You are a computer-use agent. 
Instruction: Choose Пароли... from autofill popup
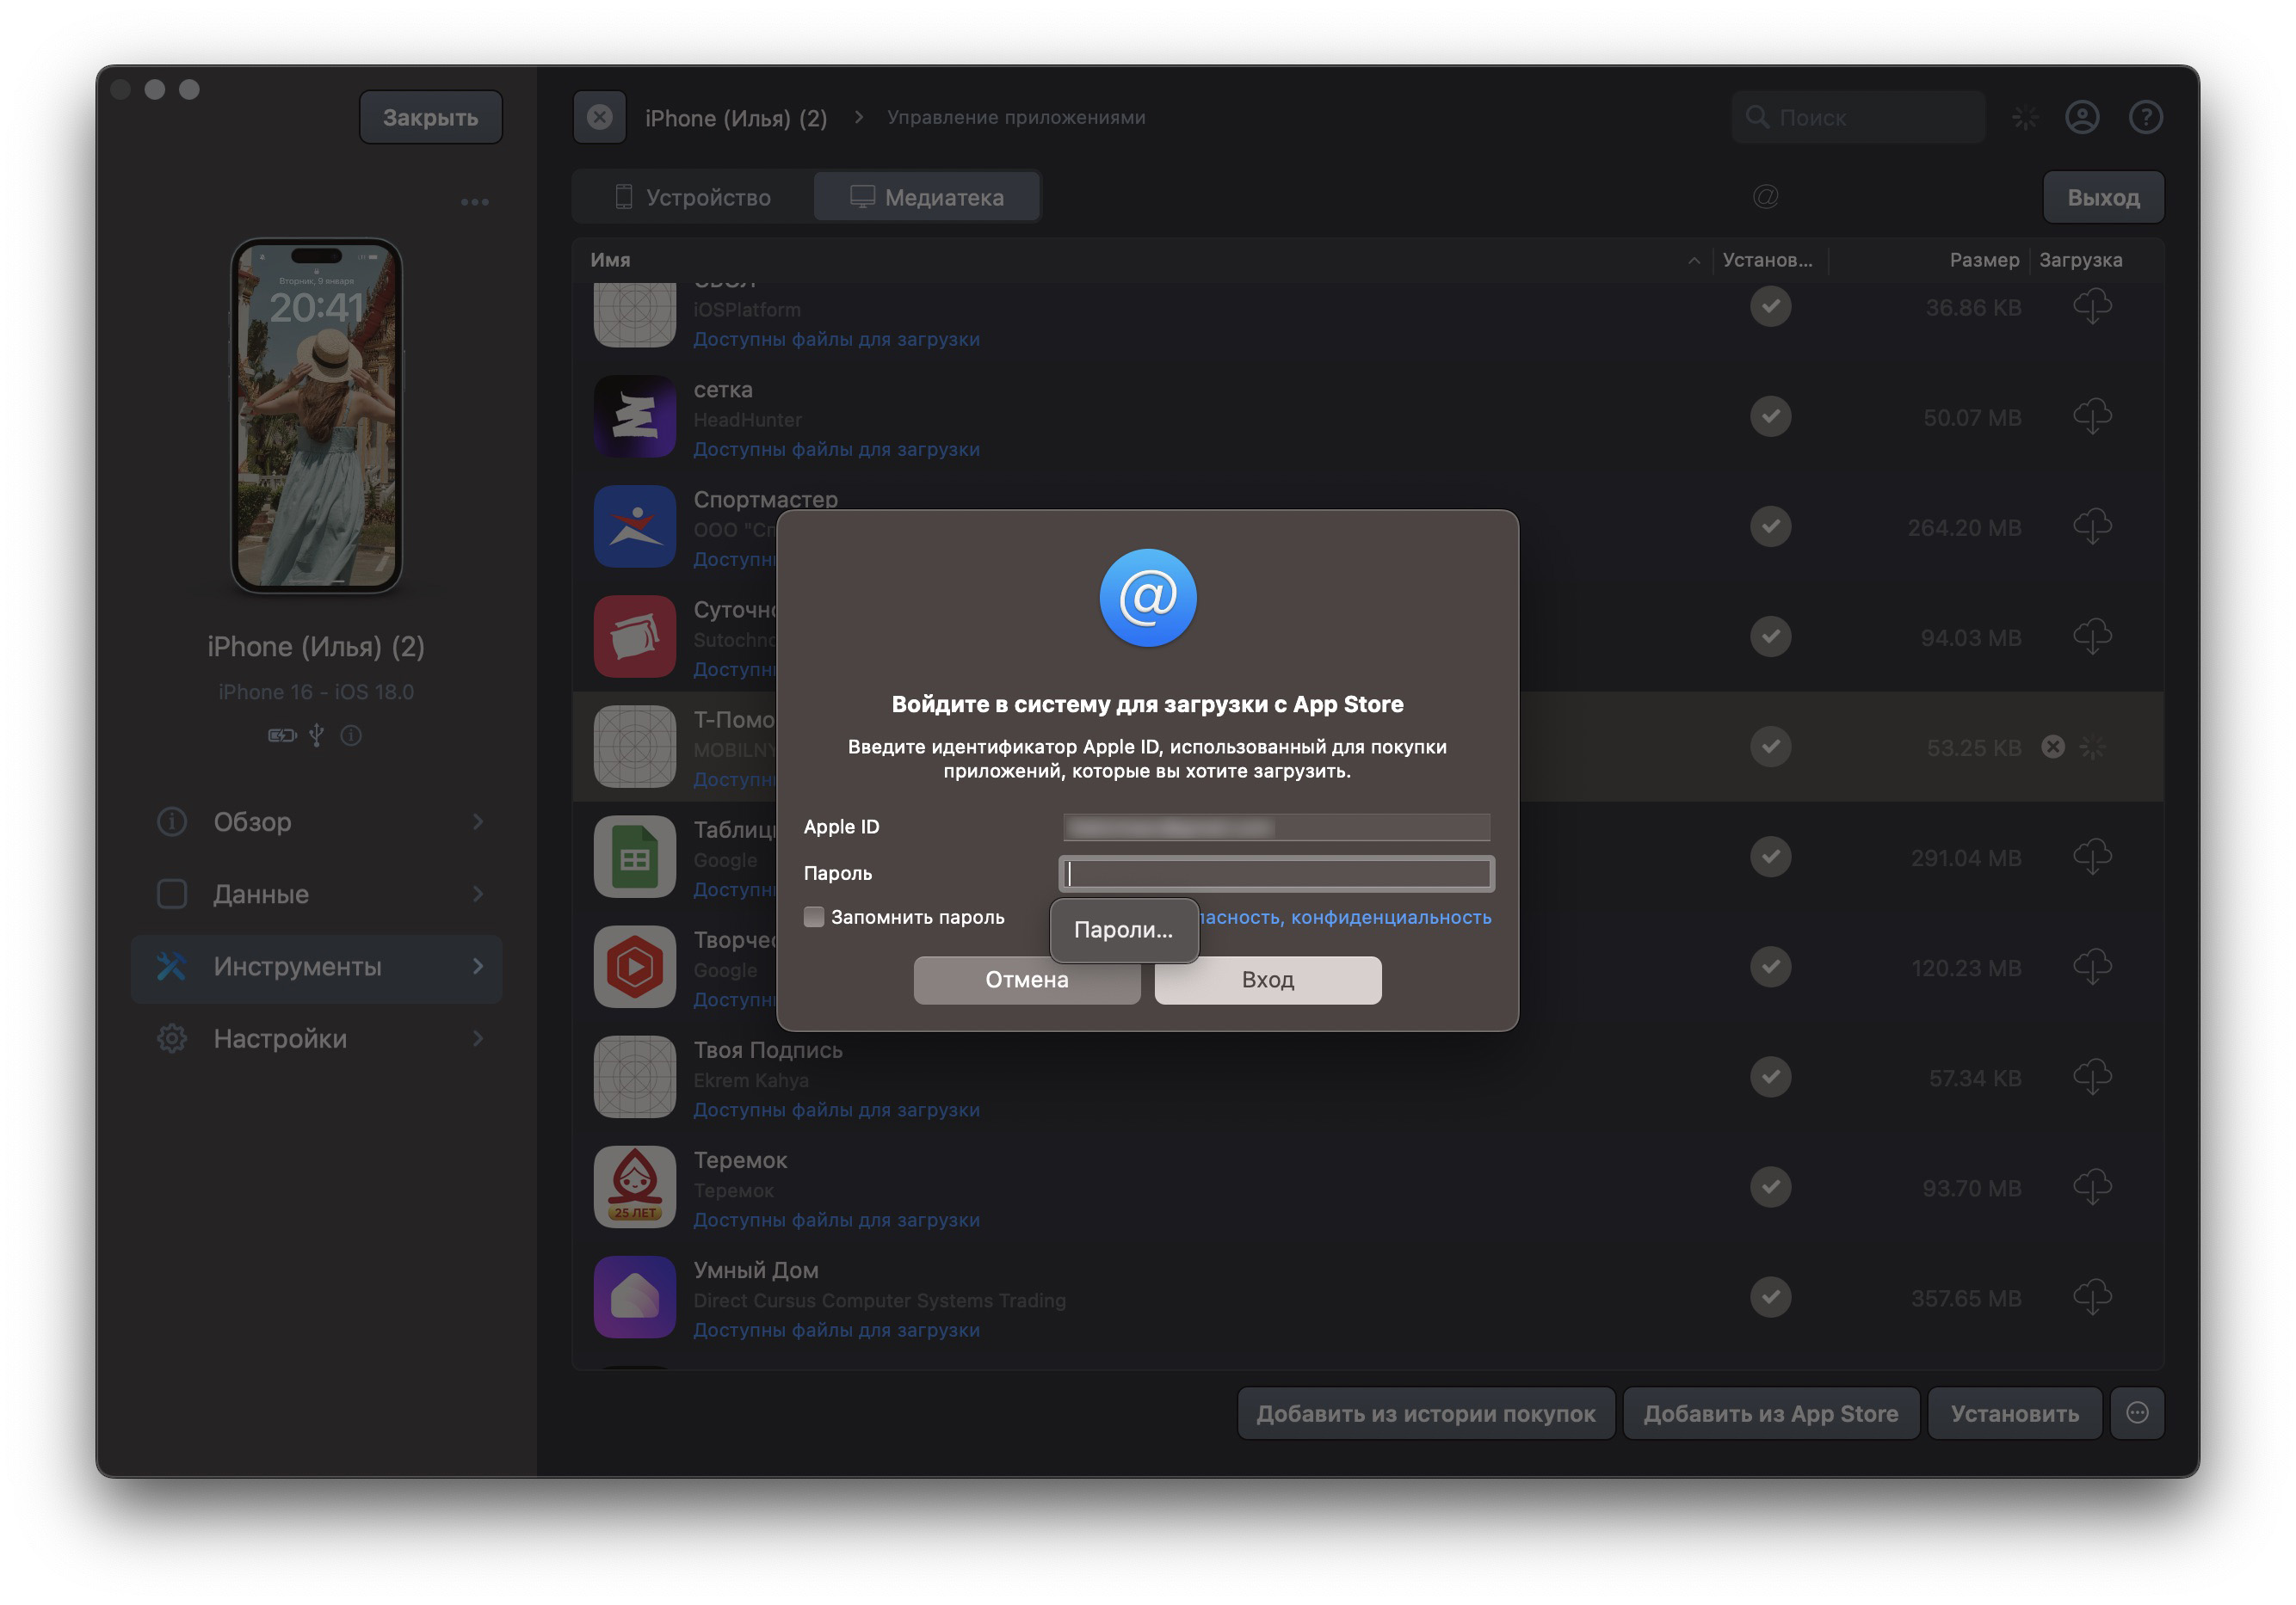pyautogui.click(x=1124, y=930)
